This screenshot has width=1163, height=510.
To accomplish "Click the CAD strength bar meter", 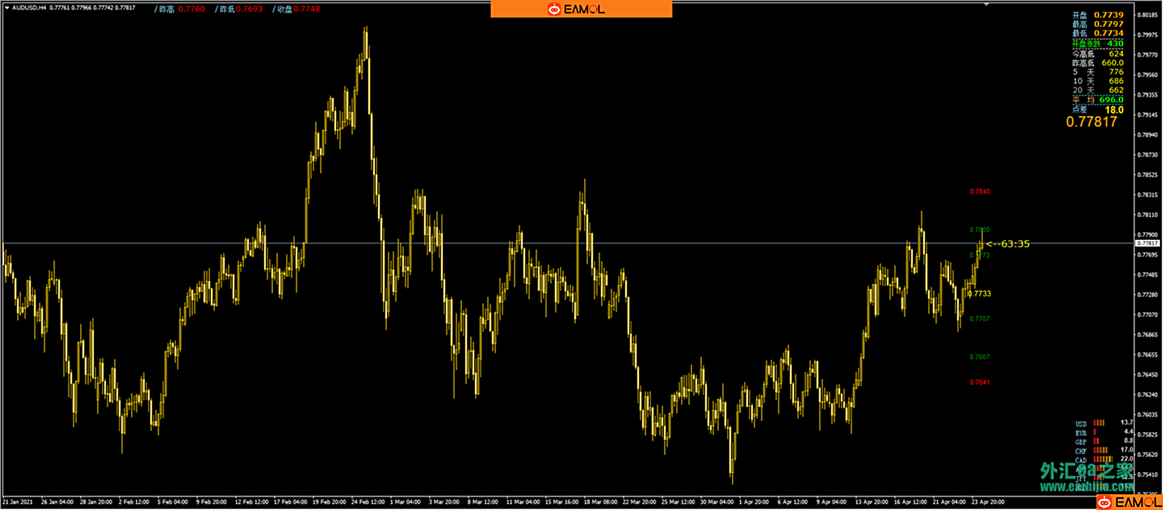I will pyautogui.click(x=1103, y=460).
